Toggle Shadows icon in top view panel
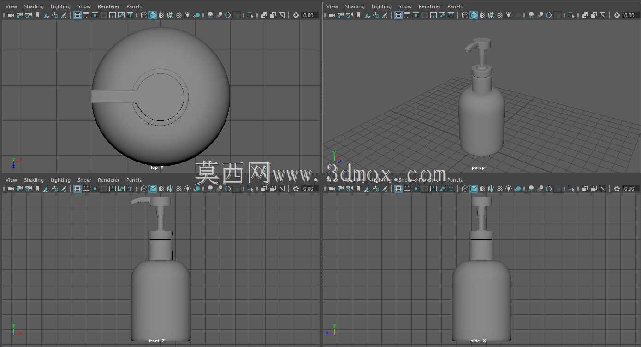Image resolution: width=641 pixels, height=347 pixels. 196,15
